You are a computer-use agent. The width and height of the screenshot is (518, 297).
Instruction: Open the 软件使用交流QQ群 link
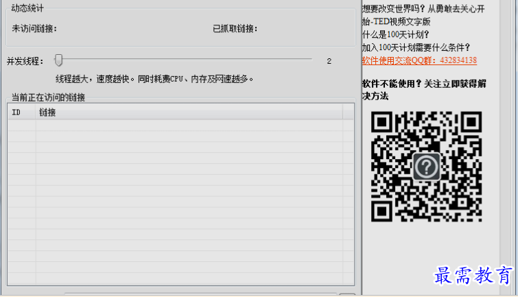[419, 60]
